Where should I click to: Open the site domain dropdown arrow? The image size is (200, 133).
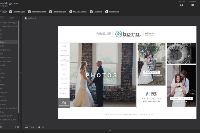click(10, 6)
